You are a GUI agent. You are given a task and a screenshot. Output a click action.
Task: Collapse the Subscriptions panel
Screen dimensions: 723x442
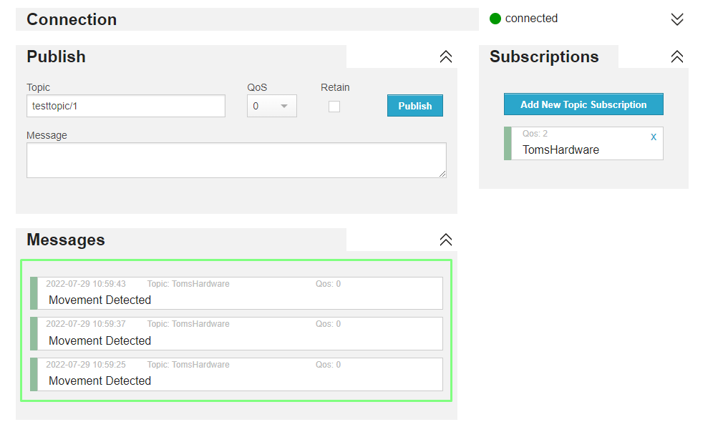[677, 57]
